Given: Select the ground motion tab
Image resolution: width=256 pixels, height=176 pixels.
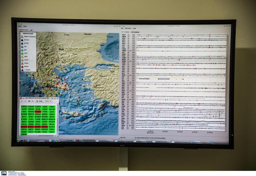Looking at the screenshot, I should (24, 30).
